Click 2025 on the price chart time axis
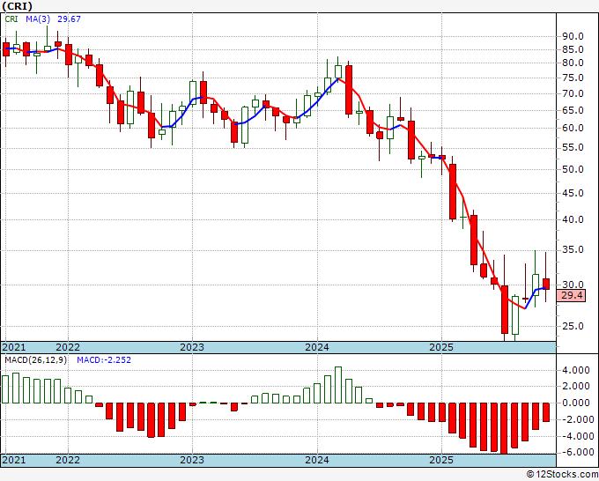Viewport: 599px width, 481px height. pyautogui.click(x=441, y=347)
